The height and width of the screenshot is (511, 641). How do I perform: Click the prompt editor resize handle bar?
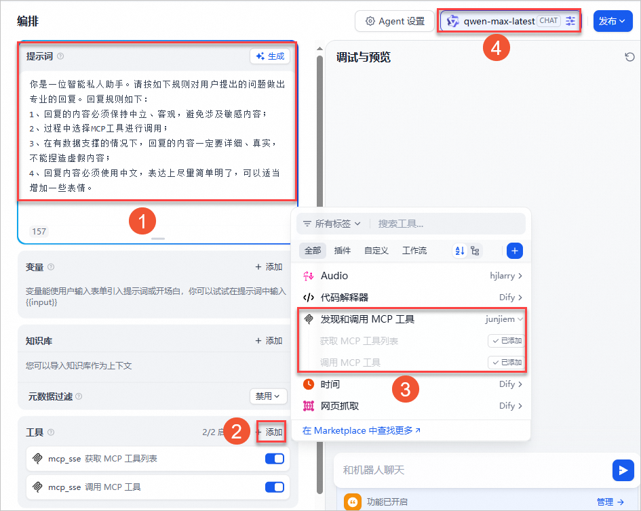coord(157,239)
